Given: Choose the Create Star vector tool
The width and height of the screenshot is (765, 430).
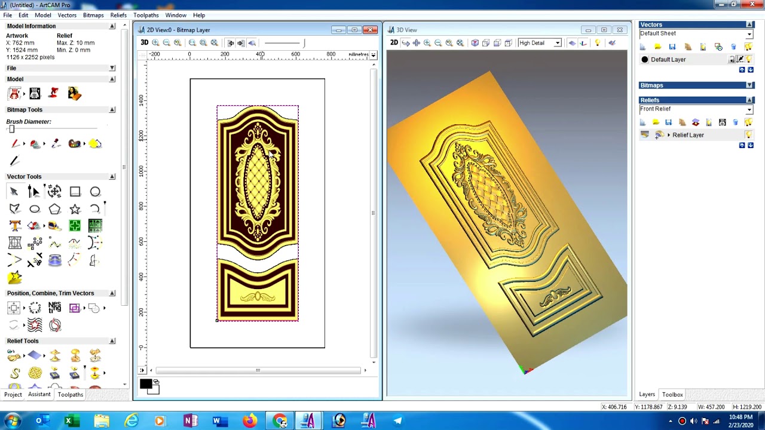Looking at the screenshot, I should (75, 209).
